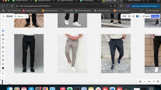
Task: Open page zoom search icon in address bar
Action: coord(111,6)
